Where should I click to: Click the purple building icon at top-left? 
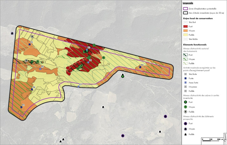coord(12,33)
